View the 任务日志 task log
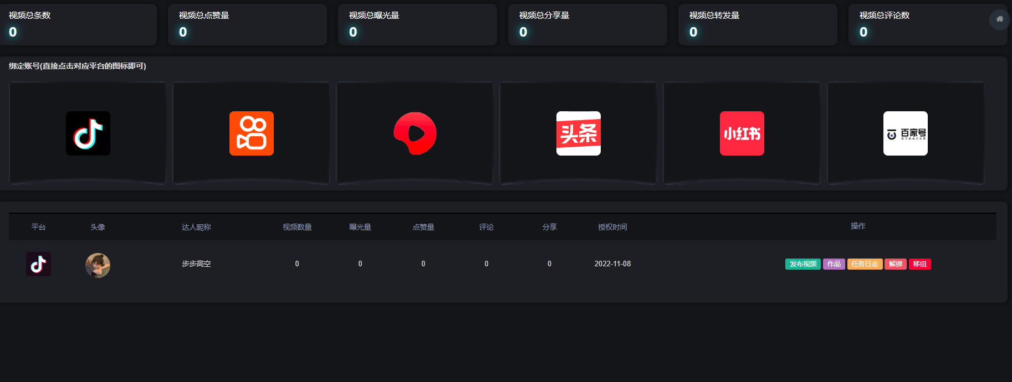Screen dimensions: 1012x382 tap(865, 264)
